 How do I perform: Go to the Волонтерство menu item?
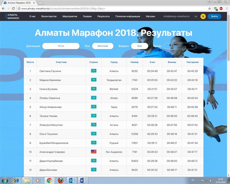(49, 16)
